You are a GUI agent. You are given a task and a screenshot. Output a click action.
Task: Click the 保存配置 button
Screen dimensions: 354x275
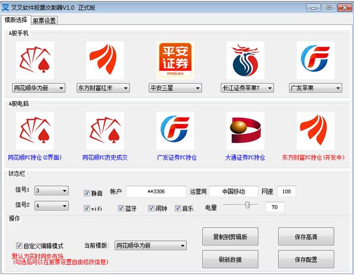[x=306, y=259]
